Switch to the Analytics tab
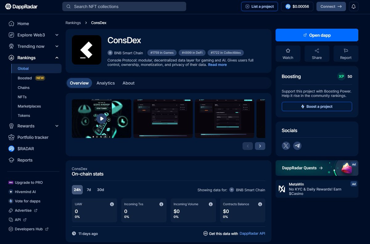 pyautogui.click(x=105, y=83)
